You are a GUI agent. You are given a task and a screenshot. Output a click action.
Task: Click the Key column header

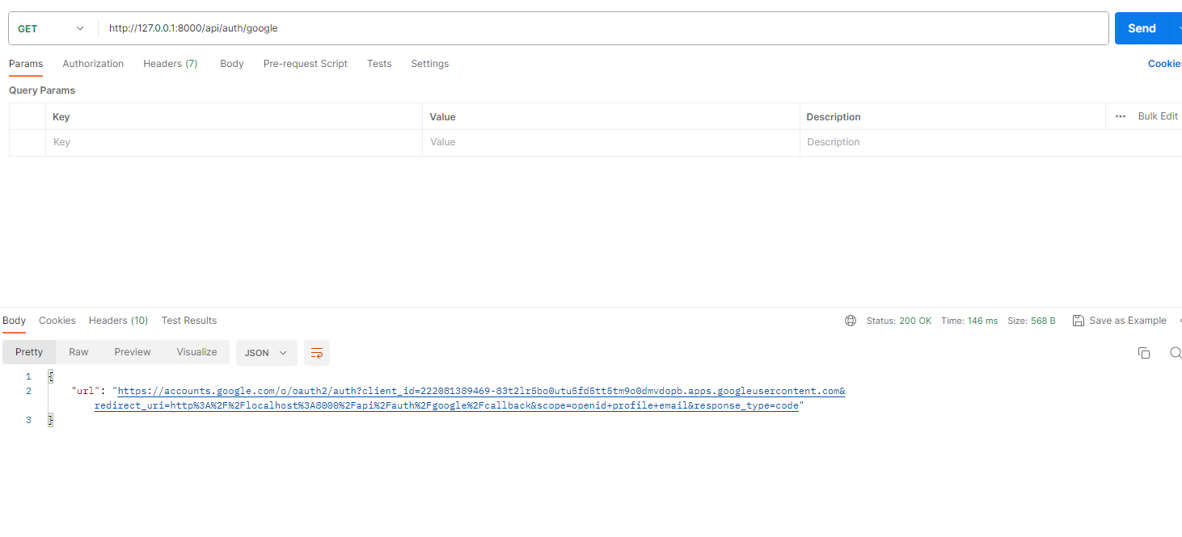[61, 117]
